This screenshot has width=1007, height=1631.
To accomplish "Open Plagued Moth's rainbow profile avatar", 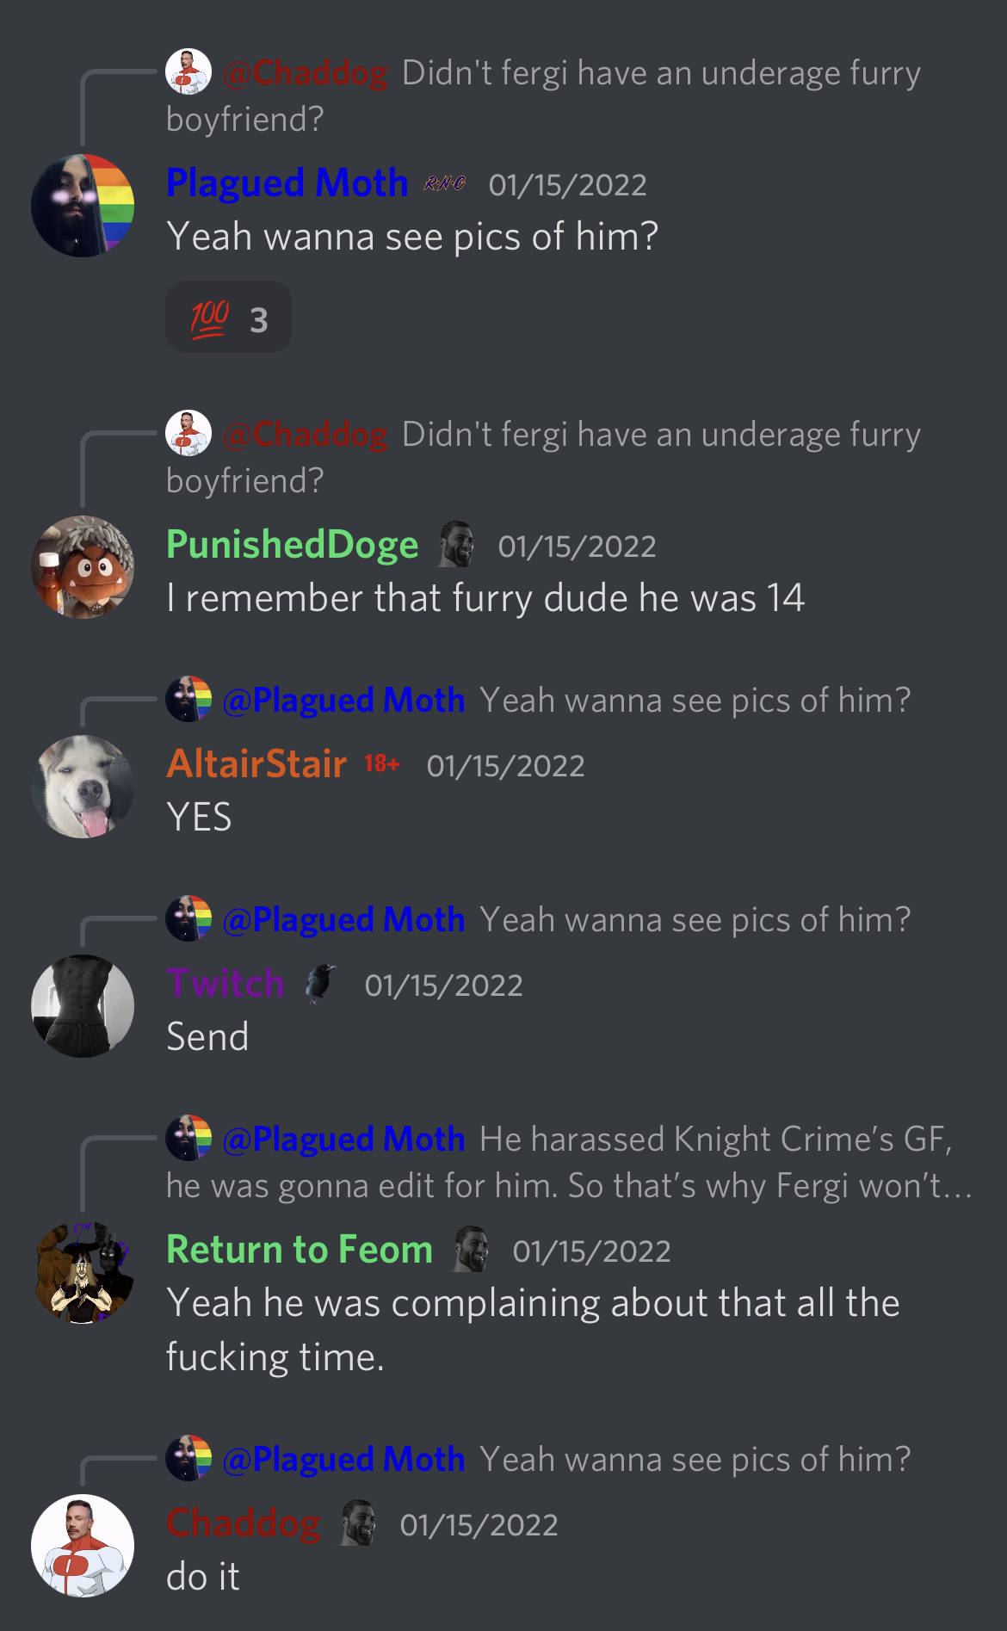I will [83, 206].
